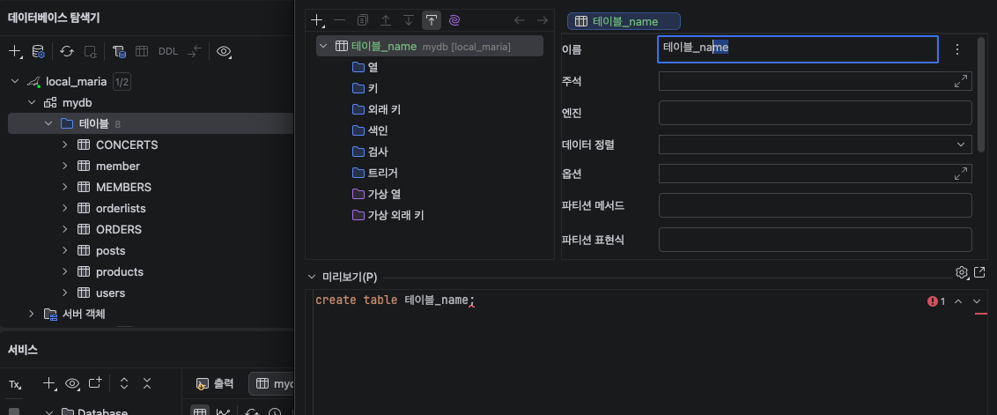Image resolution: width=997 pixels, height=415 pixels.
Task: Select the users table in tree
Action: (x=110, y=293)
